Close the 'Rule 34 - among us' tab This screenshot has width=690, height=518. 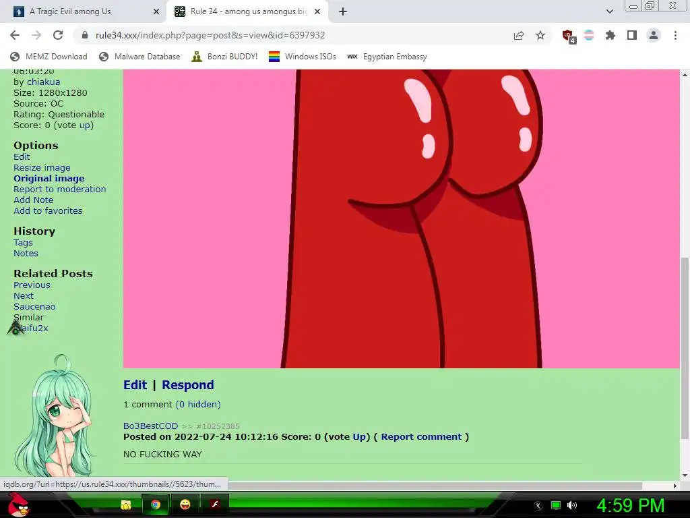317,11
